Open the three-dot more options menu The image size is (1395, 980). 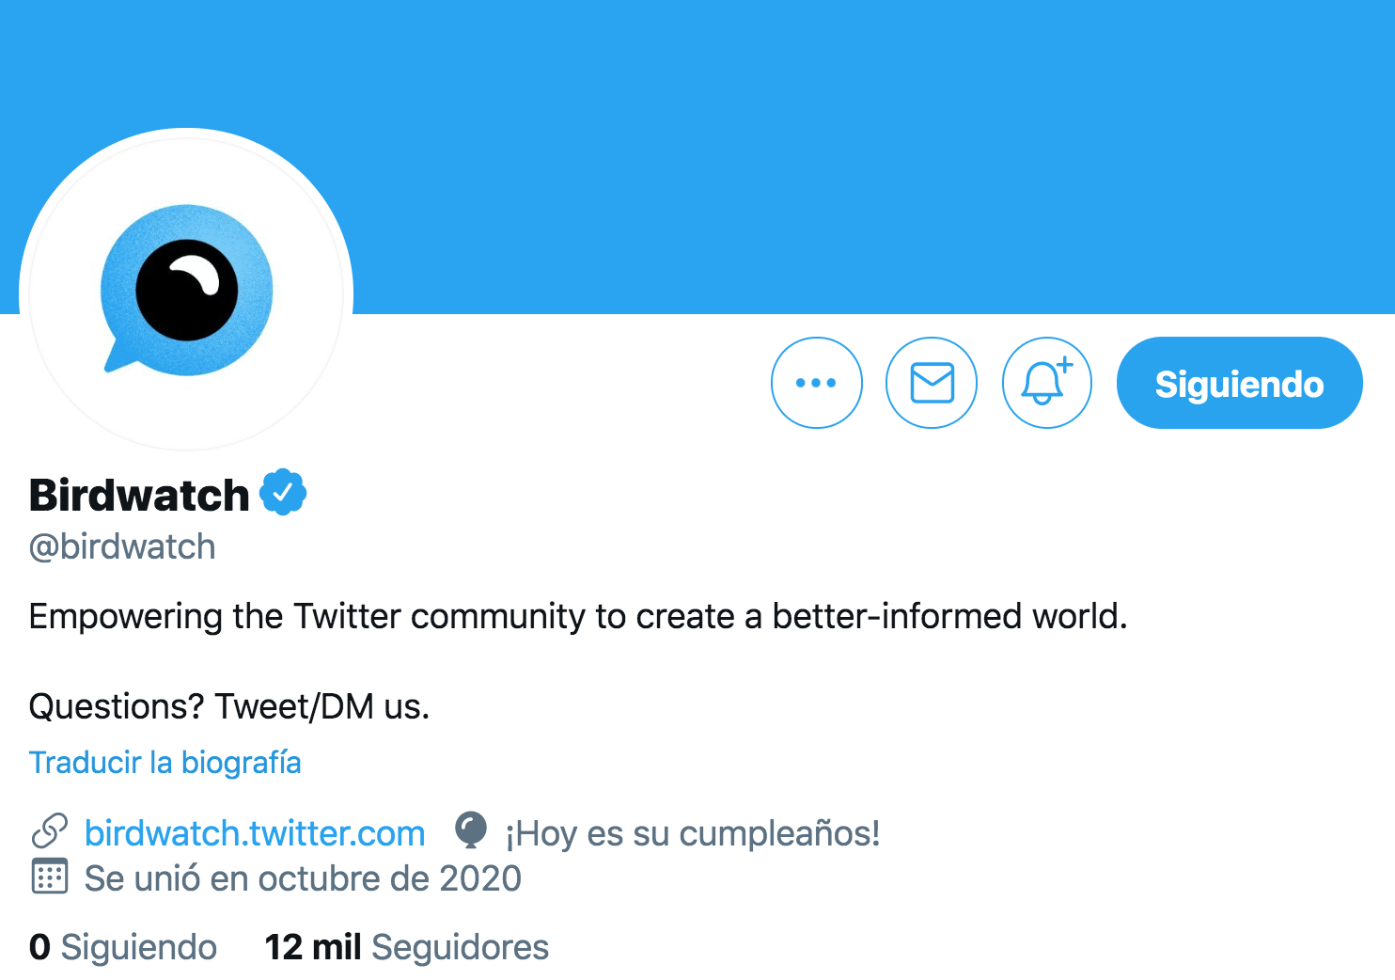(816, 383)
